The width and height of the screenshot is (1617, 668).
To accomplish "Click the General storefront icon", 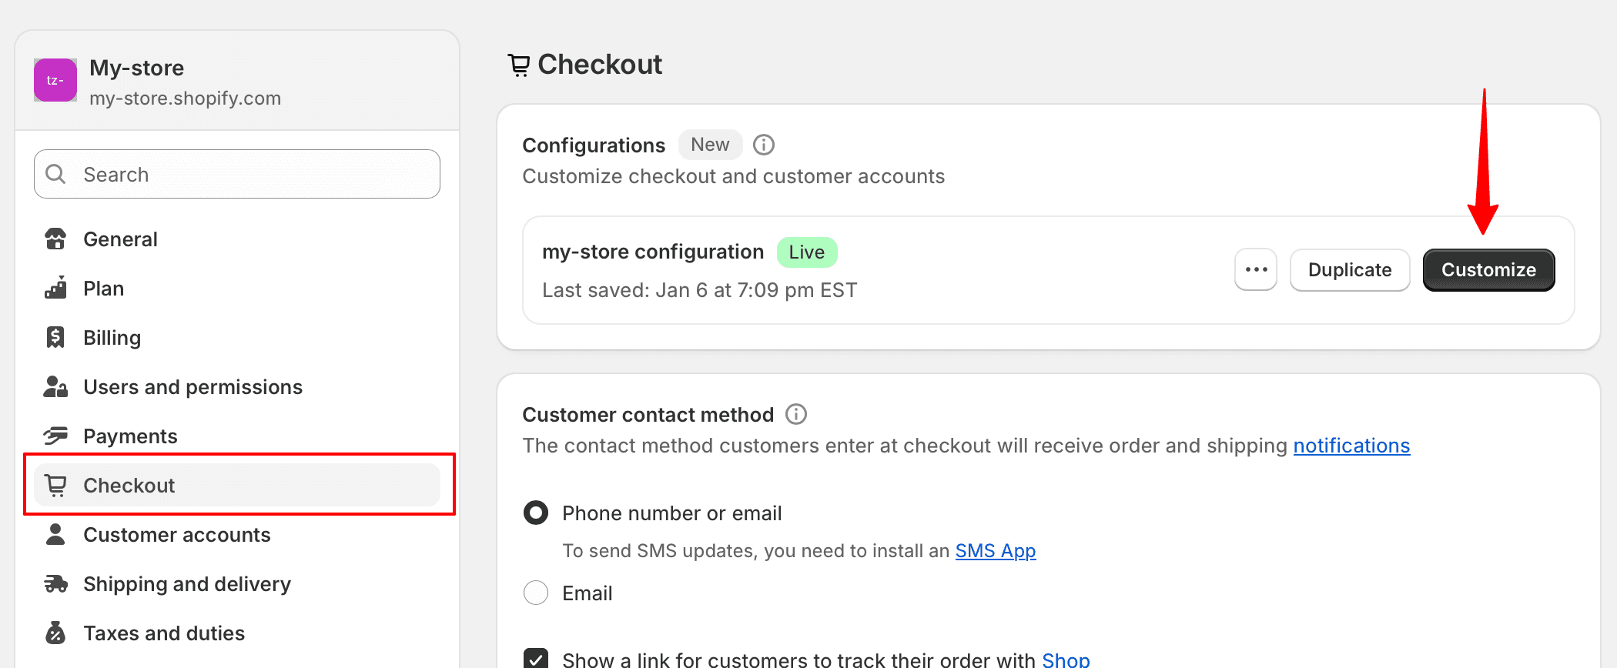I will point(55,239).
